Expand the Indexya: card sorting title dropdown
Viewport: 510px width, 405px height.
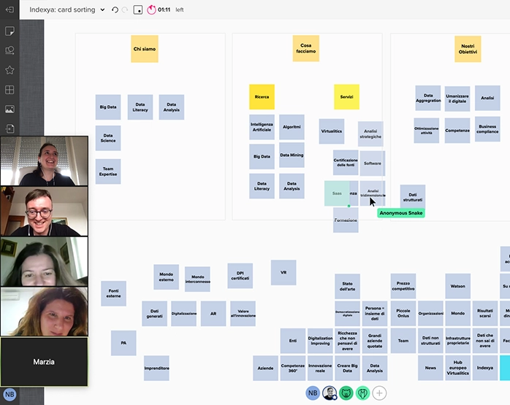coord(102,10)
